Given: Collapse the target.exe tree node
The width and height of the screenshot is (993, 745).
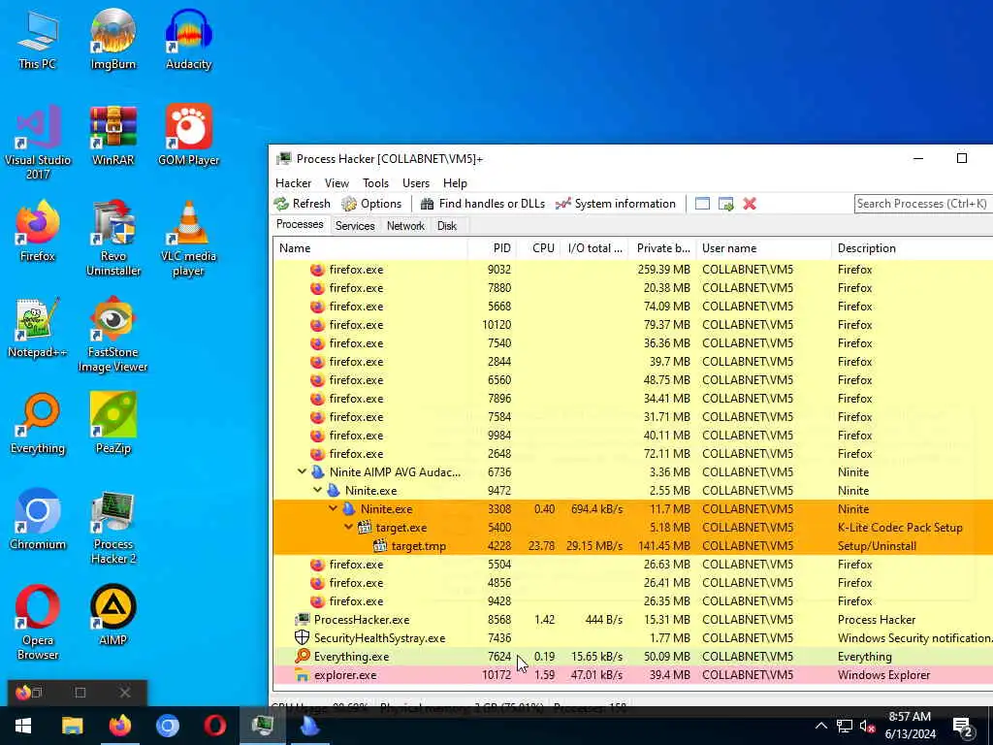Looking at the screenshot, I should point(349,527).
